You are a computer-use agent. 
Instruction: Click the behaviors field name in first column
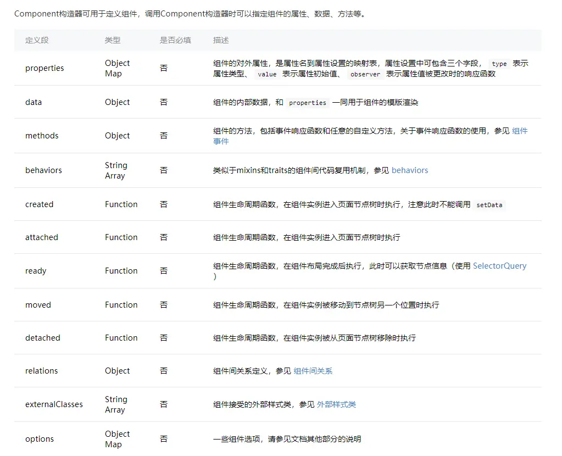click(43, 170)
